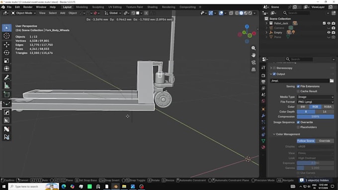338x190 pixels.
Task: Open Global transform orientation dropdown
Action: pyautogui.click(x=113, y=13)
